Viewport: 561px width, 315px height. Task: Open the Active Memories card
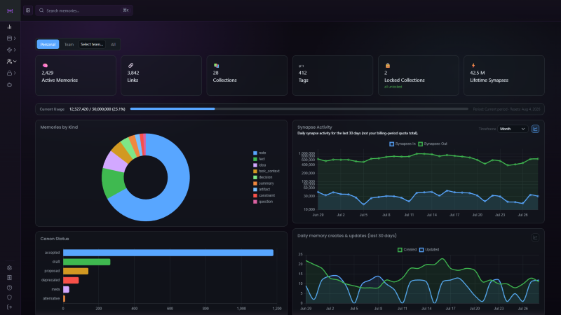(x=76, y=76)
